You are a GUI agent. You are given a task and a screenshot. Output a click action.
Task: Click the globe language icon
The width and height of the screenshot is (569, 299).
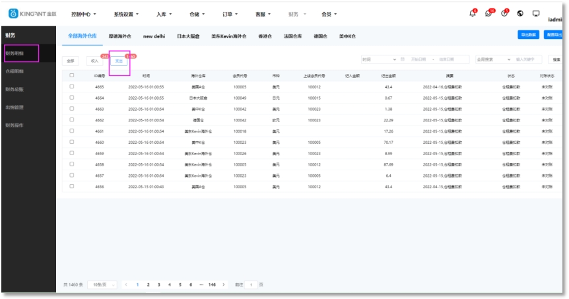click(520, 13)
